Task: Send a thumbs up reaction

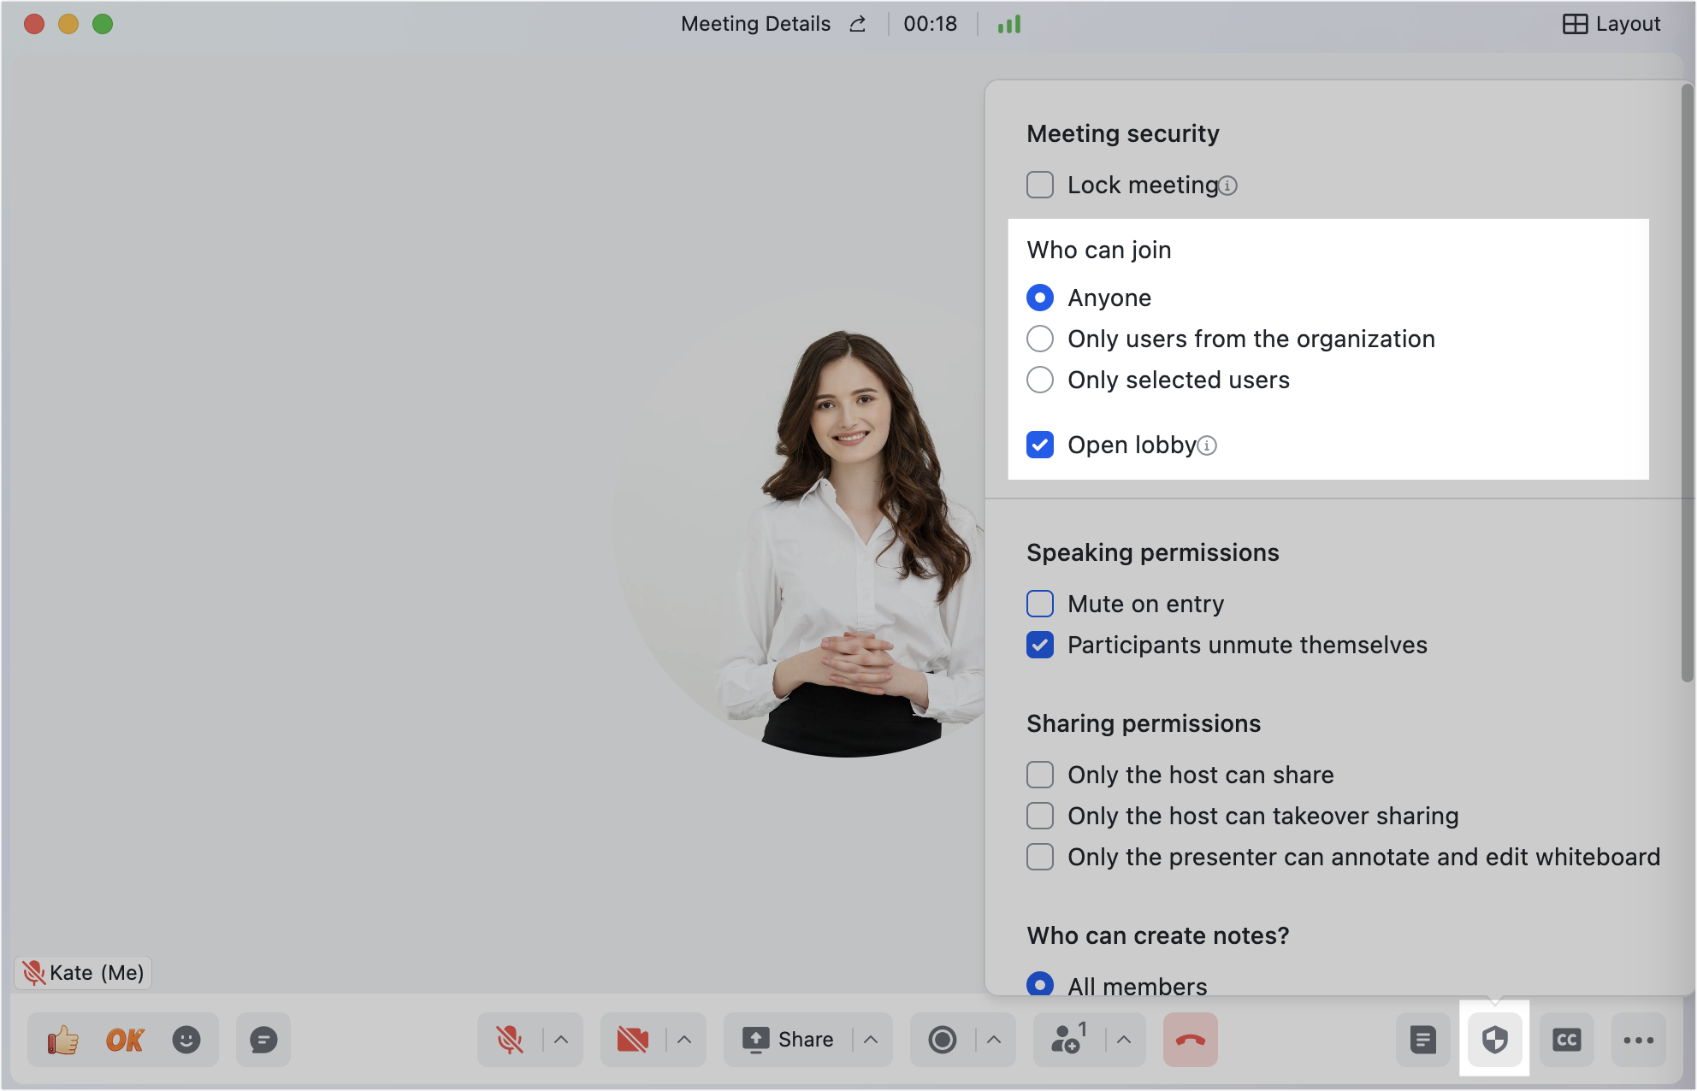Action: (63, 1040)
